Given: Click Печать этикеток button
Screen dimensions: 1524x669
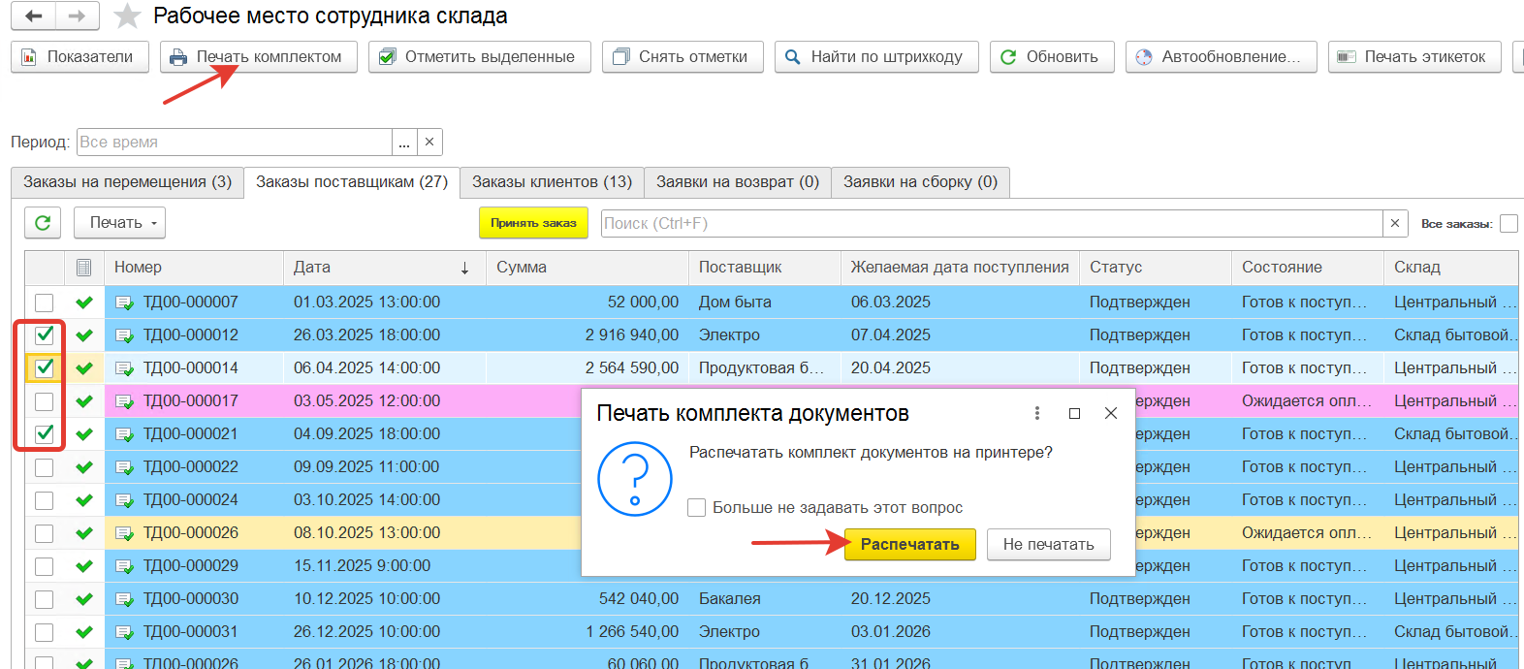Looking at the screenshot, I should (1414, 57).
